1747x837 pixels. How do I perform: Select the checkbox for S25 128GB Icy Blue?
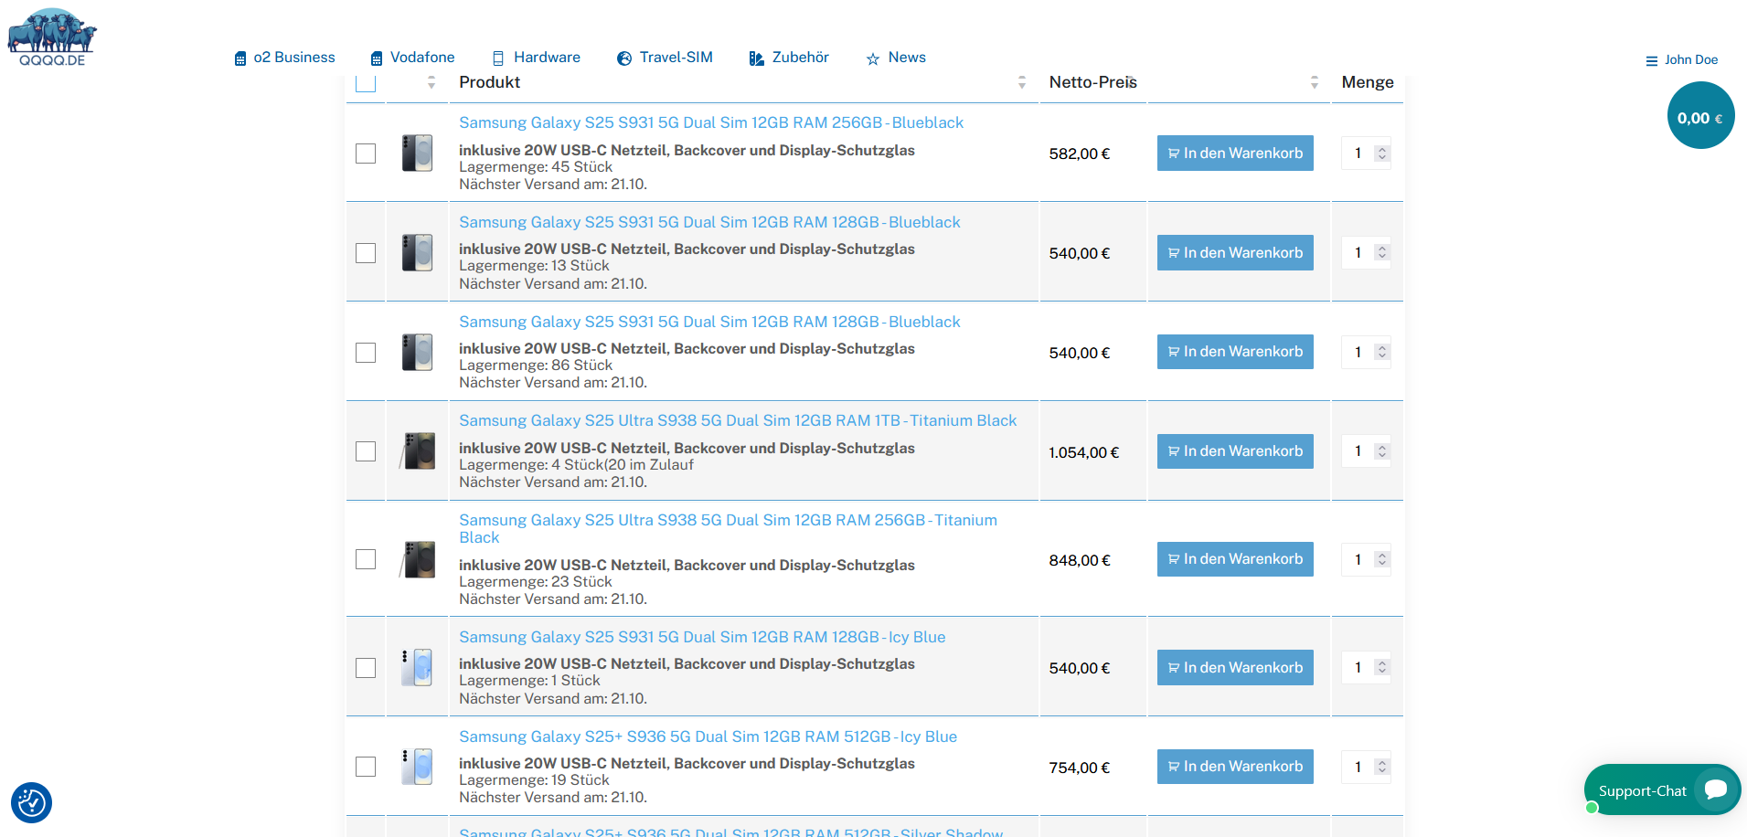pos(366,668)
